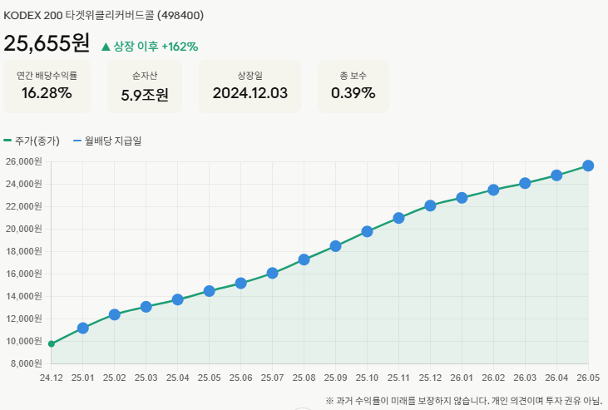Viewport: 608px width, 410px height.
Task: Select the 25.01 dividend data point
Action: (x=83, y=328)
